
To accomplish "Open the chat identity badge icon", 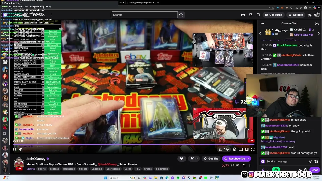I will point(263,162).
